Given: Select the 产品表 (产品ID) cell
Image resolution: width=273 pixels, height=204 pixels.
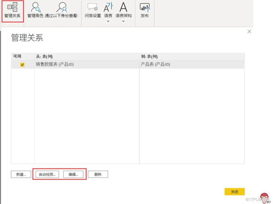Looking at the screenshot, I should pos(155,64).
